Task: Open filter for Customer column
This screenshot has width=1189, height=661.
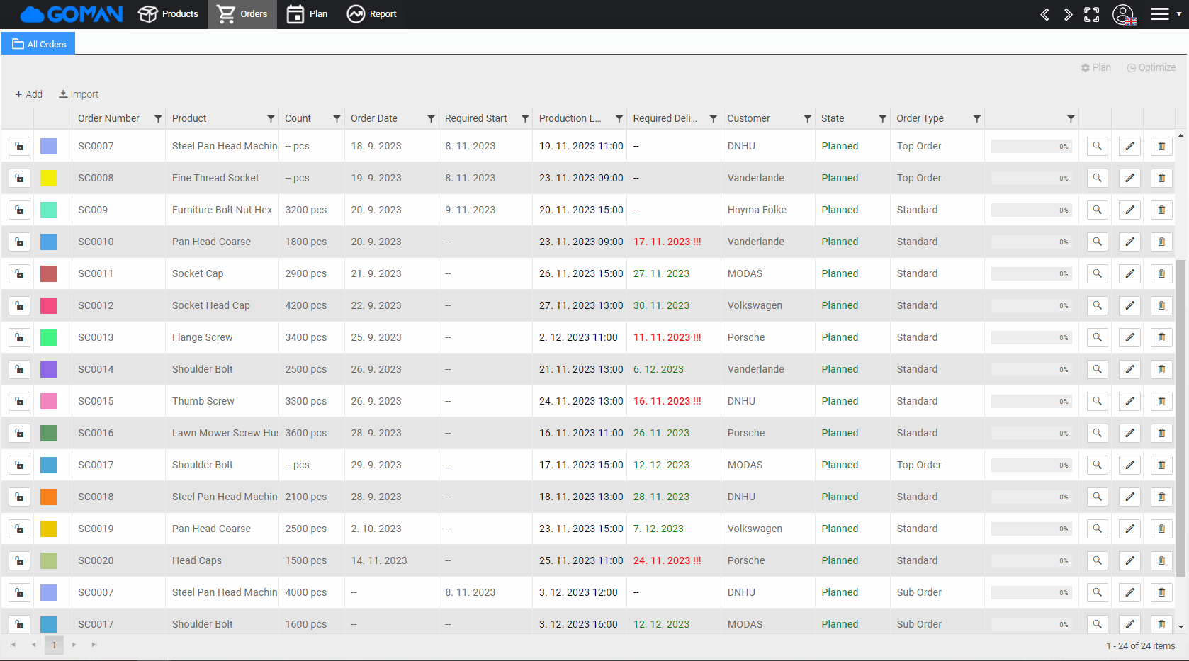Action: (x=807, y=118)
